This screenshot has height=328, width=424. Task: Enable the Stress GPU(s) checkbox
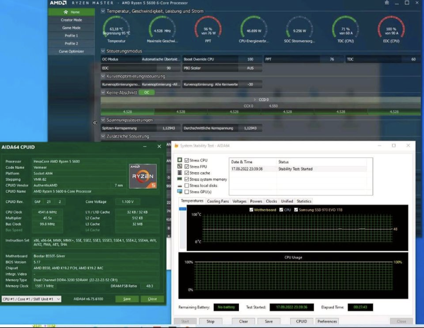(187, 192)
